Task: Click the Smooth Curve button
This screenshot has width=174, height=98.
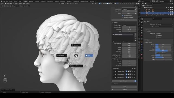Action: click(x=124, y=20)
